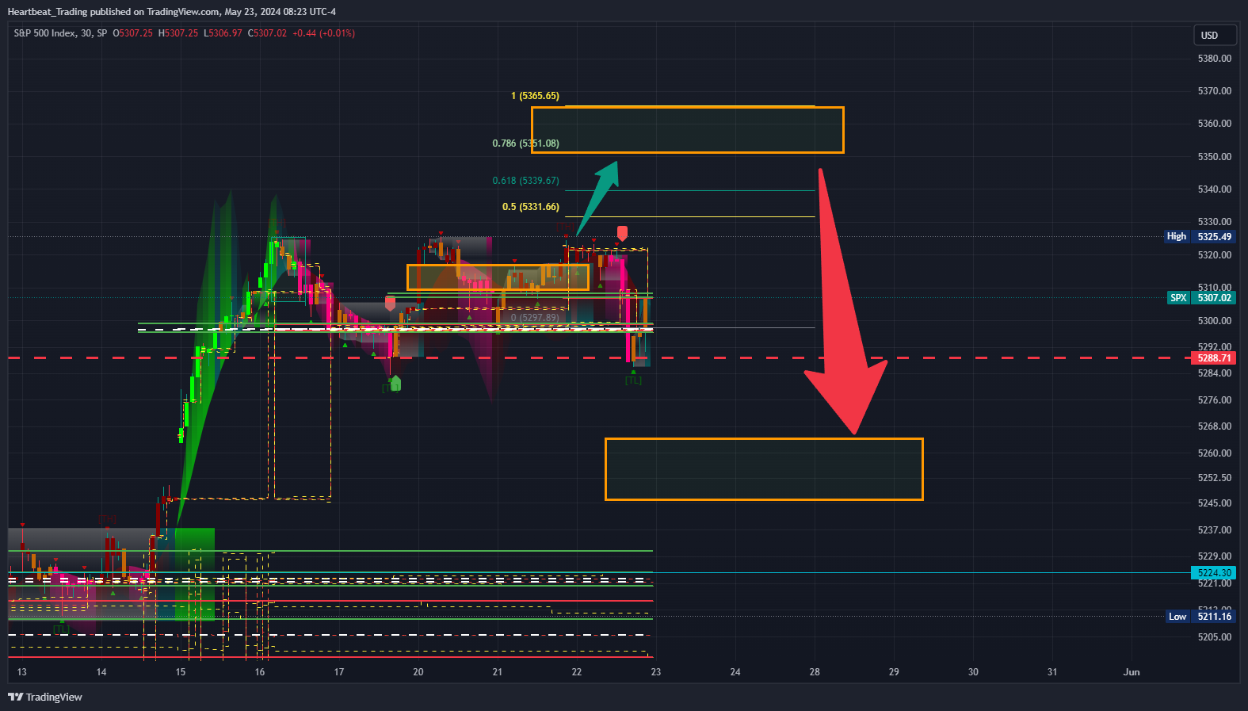Select the Fib 0.618 (5339.67) label

point(525,181)
